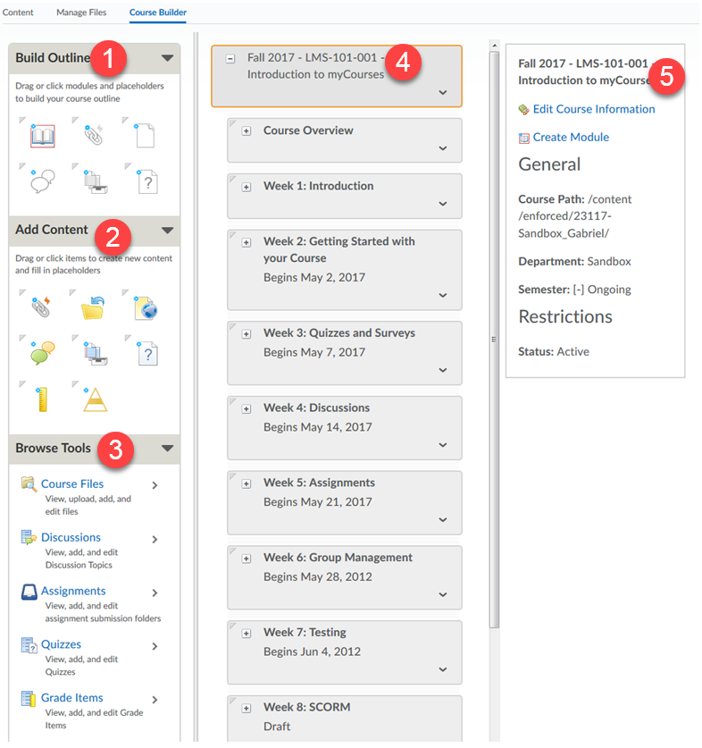The height and width of the screenshot is (748, 702).
Task: Expand the Week 1: Introduction module
Action: click(x=247, y=187)
